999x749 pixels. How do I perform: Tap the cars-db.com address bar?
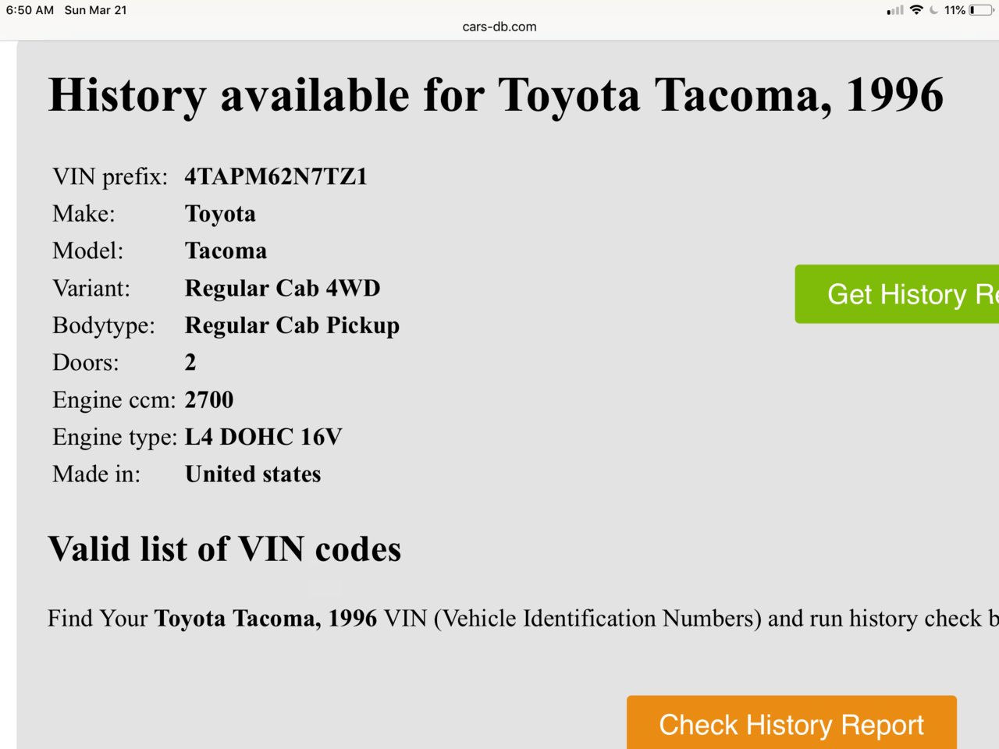[499, 27]
